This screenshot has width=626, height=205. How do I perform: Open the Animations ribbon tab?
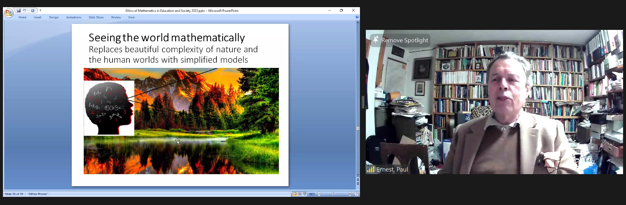(74, 18)
